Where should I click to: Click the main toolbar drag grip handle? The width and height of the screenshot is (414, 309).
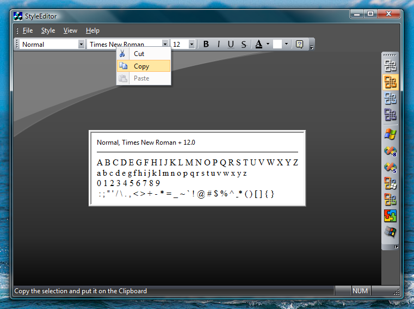[17, 44]
